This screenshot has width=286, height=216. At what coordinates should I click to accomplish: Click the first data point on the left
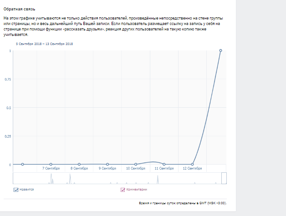tap(23, 164)
